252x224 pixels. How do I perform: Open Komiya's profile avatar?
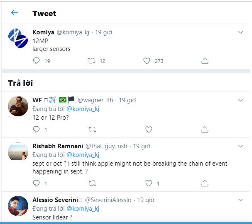point(18,39)
